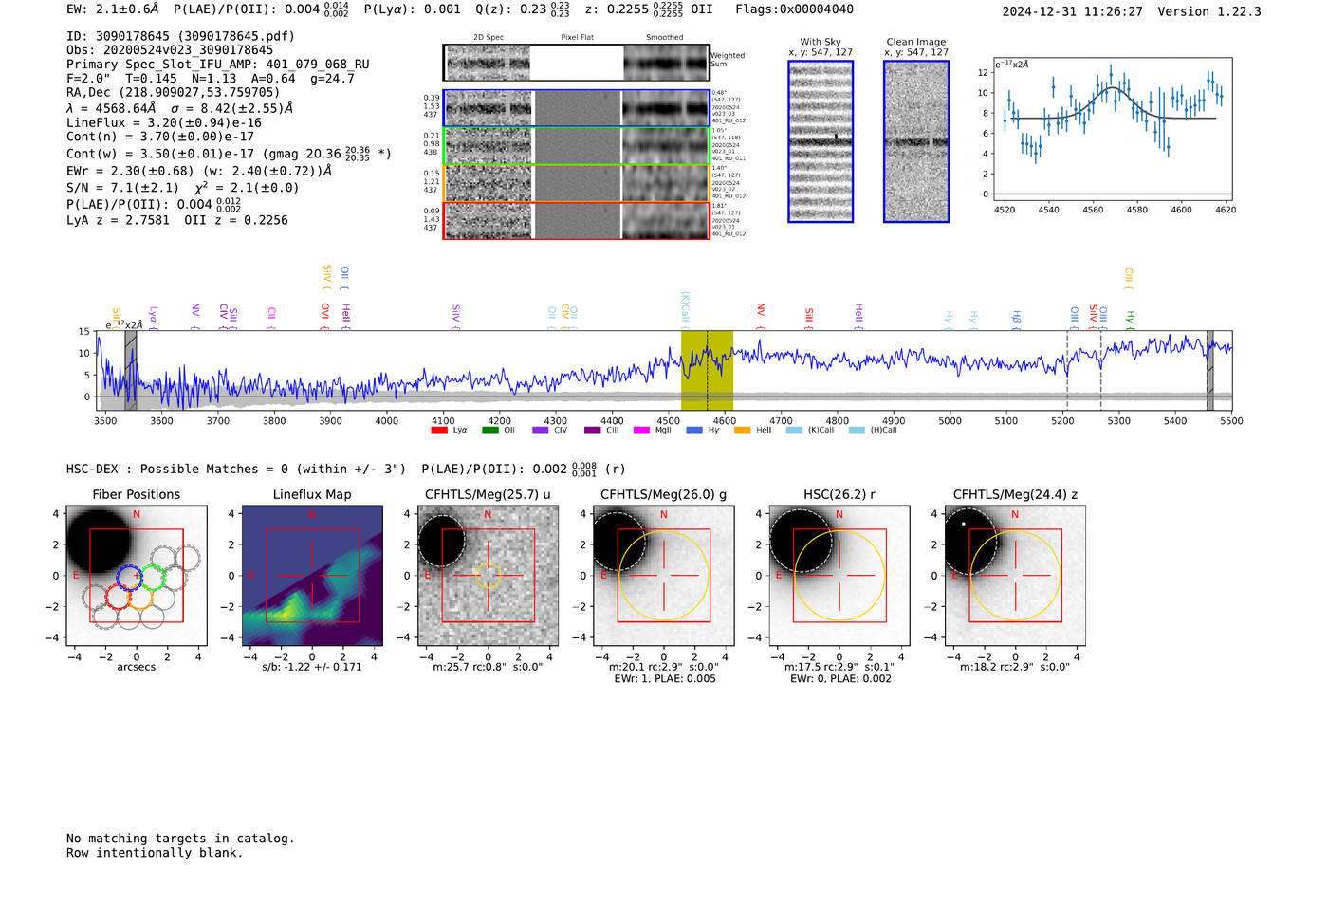Screen dimensions: 1328x904
Task: Click the Clean Image 2D cutout
Action: 916,141
